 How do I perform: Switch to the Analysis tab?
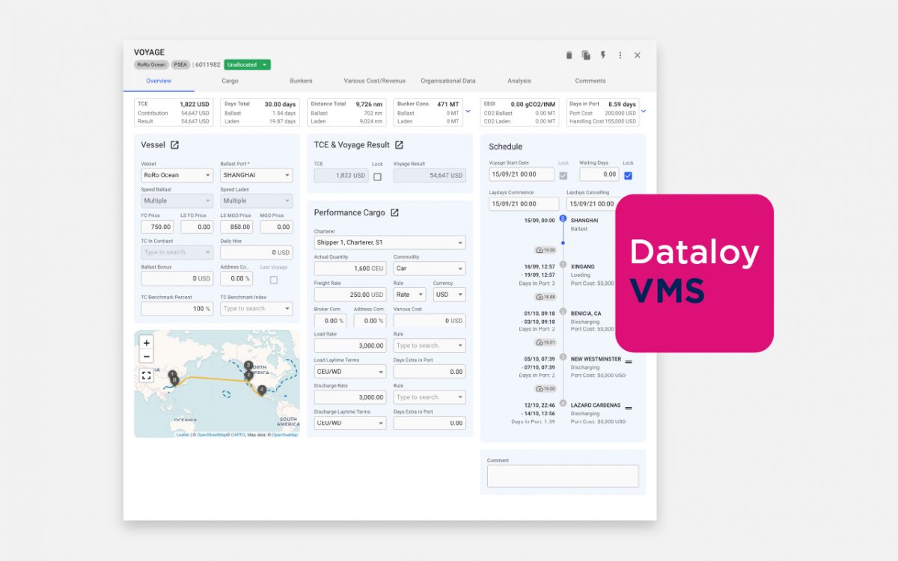point(519,81)
